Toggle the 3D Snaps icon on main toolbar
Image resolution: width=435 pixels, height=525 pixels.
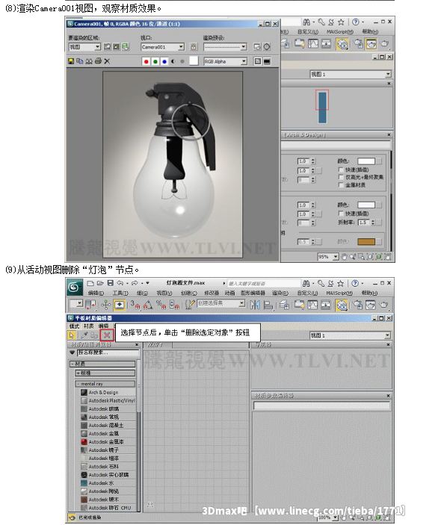(135, 305)
